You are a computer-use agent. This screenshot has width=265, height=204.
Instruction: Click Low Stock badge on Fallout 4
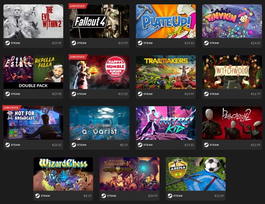pyautogui.click(x=78, y=6)
